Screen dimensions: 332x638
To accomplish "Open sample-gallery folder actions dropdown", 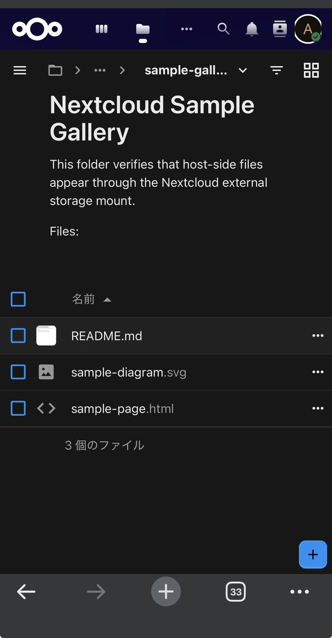I will 243,70.
